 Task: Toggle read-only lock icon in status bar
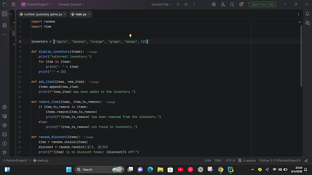(306, 160)
